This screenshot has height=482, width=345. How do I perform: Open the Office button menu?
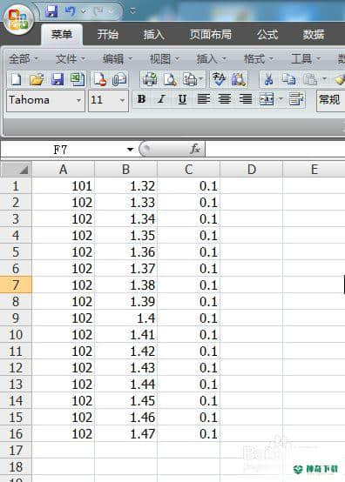click(x=18, y=20)
